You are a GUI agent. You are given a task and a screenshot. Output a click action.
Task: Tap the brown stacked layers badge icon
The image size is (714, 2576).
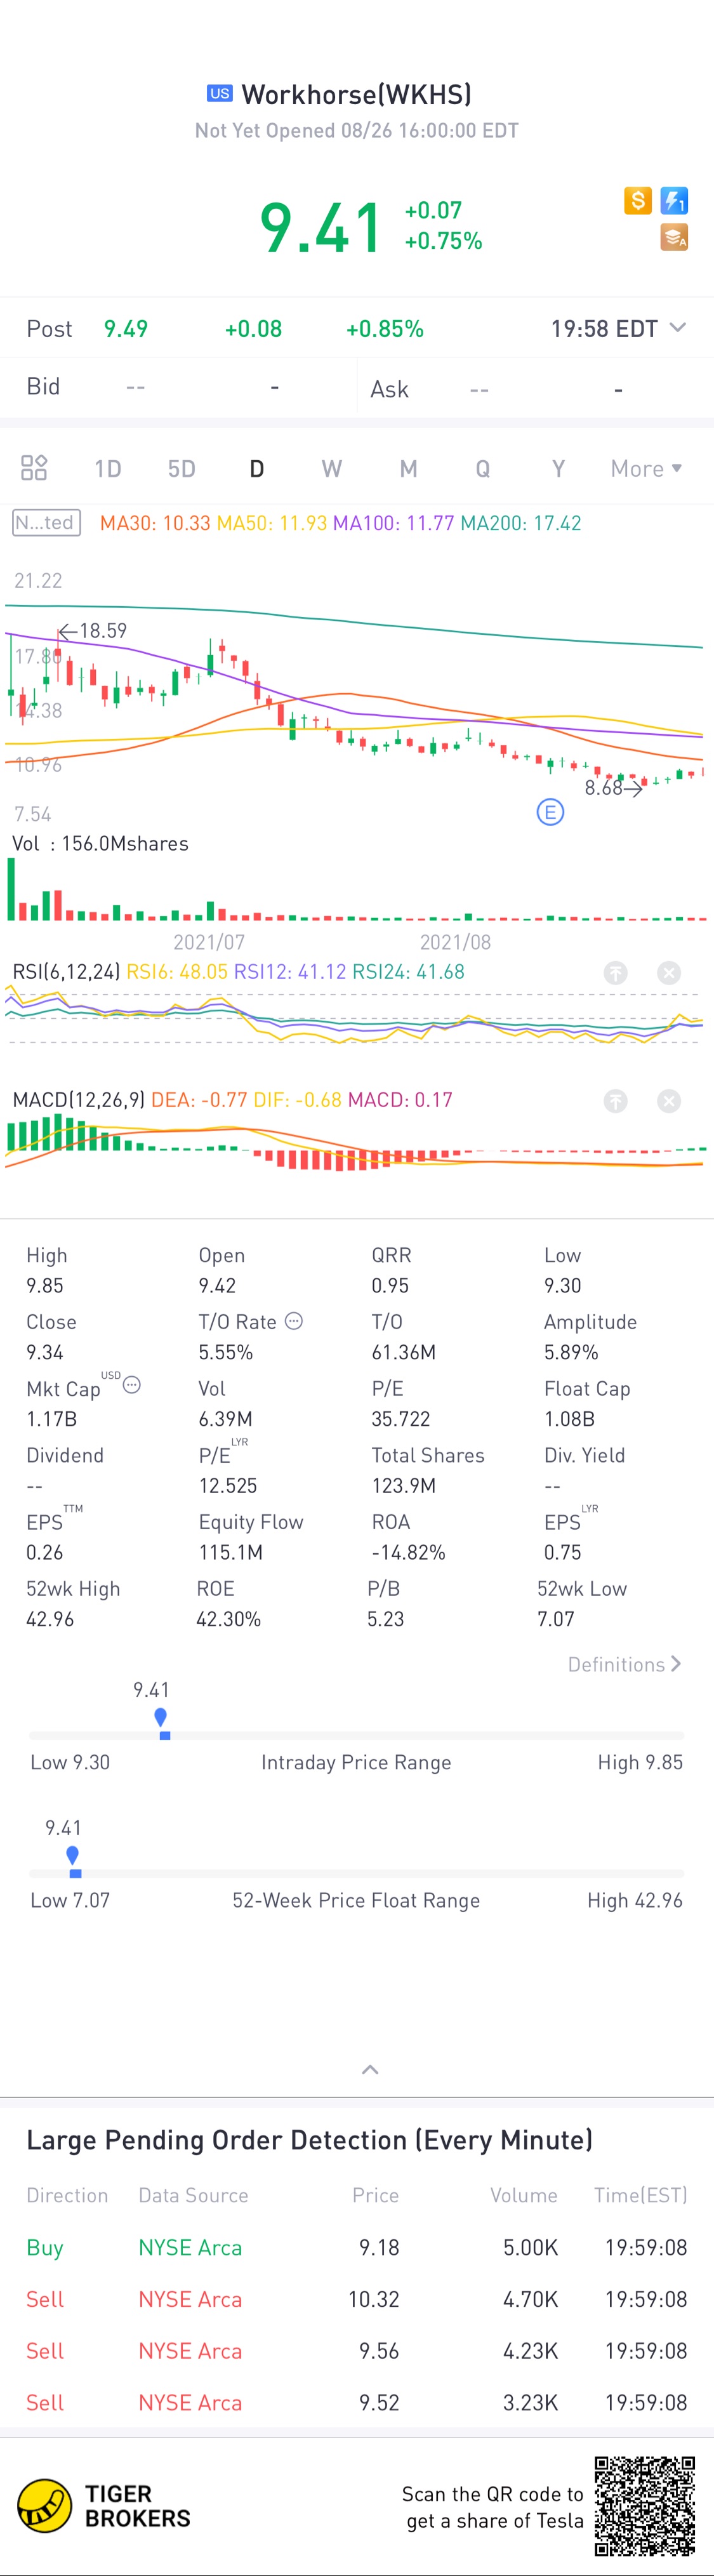[x=674, y=237]
